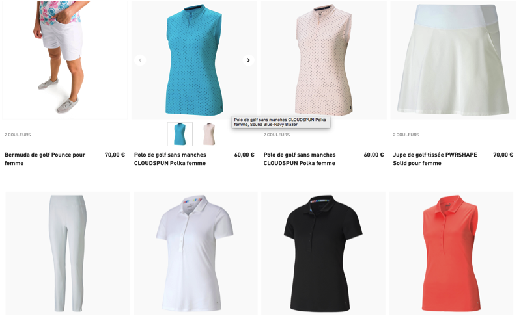This screenshot has height=325, width=521.
Task: Click the large blue sleeveless polo image
Action: [194, 60]
